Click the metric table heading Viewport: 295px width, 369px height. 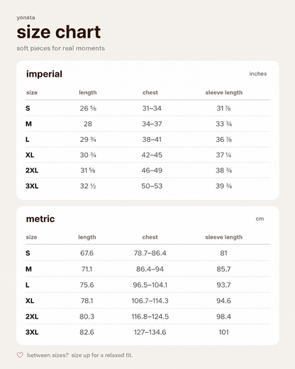[x=40, y=219]
